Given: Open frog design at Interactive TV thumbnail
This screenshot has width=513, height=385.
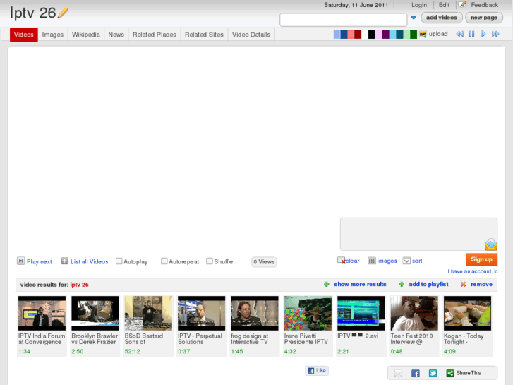Looking at the screenshot, I should (x=255, y=313).
